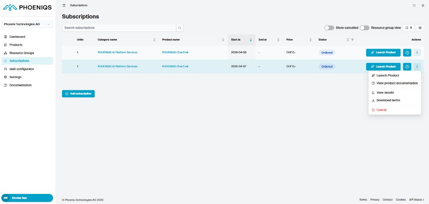This screenshot has width=429, height=204.
Task: Sort by Product name column
Action: [x=223, y=40]
